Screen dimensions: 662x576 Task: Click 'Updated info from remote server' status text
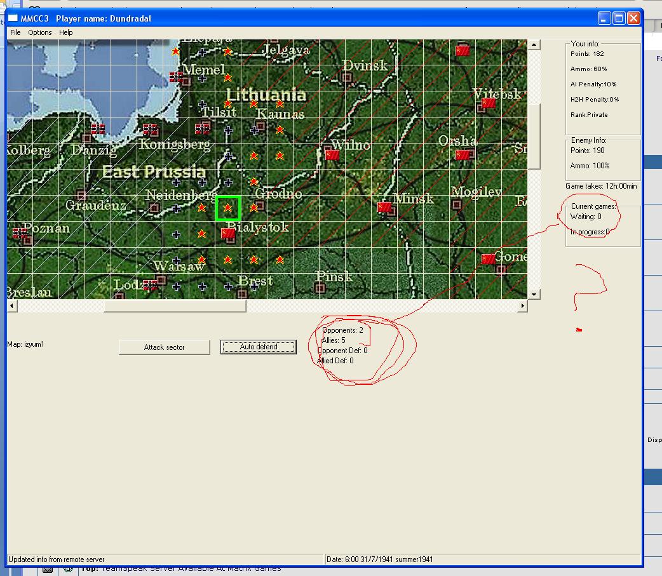[57, 559]
